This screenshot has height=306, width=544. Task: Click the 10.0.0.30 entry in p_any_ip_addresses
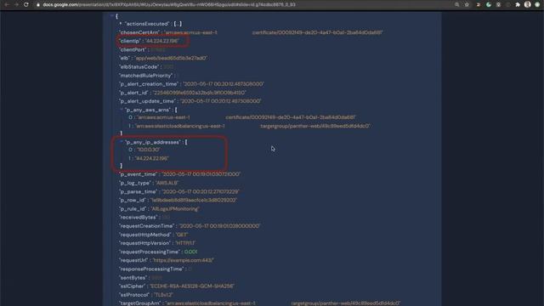click(x=149, y=150)
